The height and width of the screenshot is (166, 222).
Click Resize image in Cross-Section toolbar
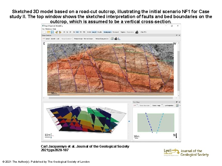pyautogui.click(x=78, y=39)
